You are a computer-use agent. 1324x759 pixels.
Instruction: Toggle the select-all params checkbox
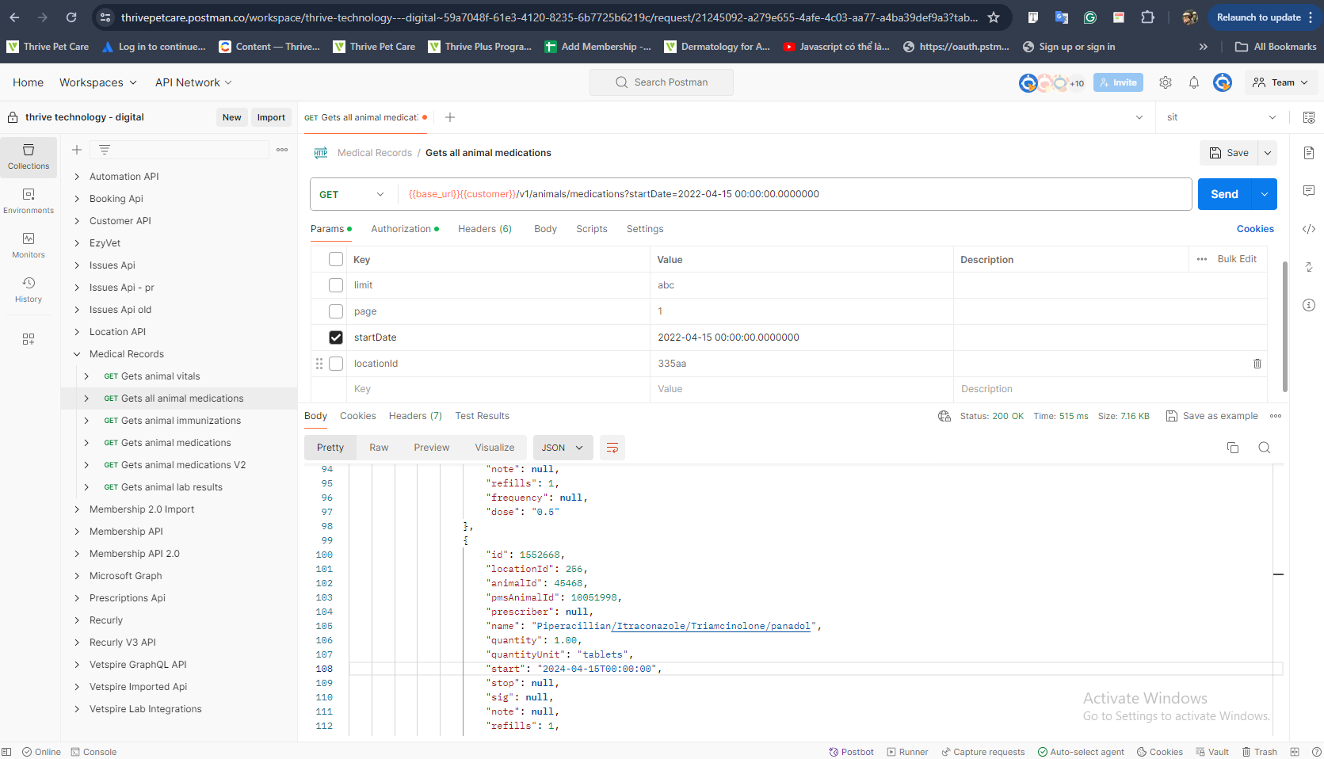pyautogui.click(x=336, y=259)
